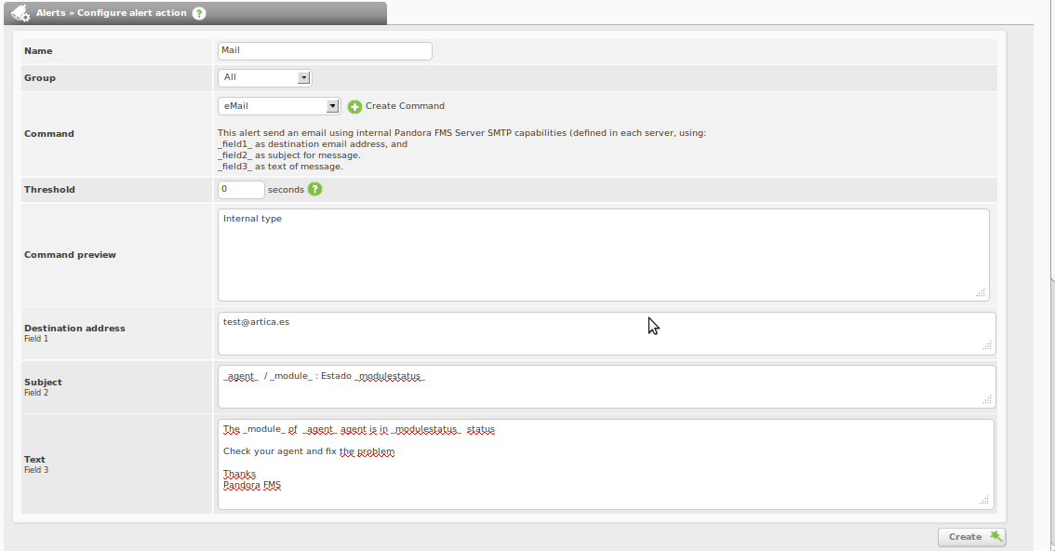1055x551 pixels.
Task: Open help icon beside Configure alert action
Action: click(x=199, y=14)
